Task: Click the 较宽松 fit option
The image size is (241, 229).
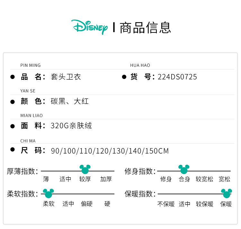Action: [x=204, y=179]
